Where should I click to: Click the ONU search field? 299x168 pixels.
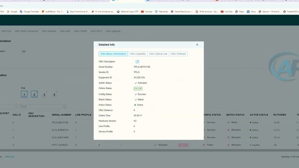click(x=43, y=106)
